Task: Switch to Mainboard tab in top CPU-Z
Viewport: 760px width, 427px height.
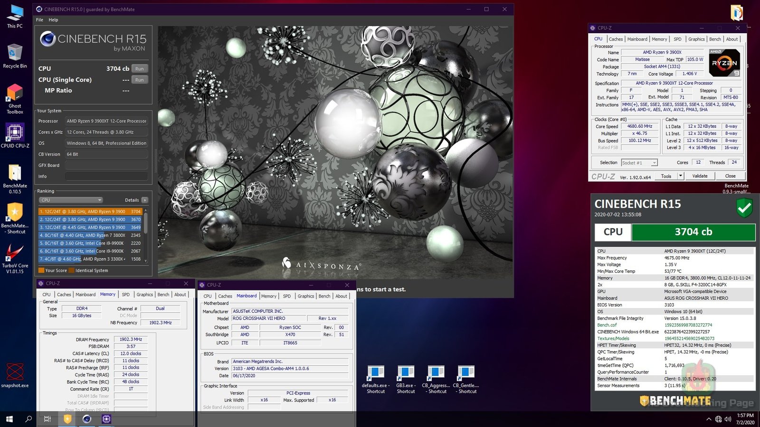Action: coord(637,39)
